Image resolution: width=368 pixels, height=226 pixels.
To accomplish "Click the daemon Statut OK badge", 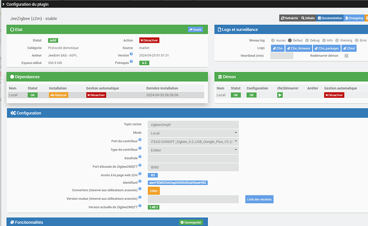I will 236,95.
